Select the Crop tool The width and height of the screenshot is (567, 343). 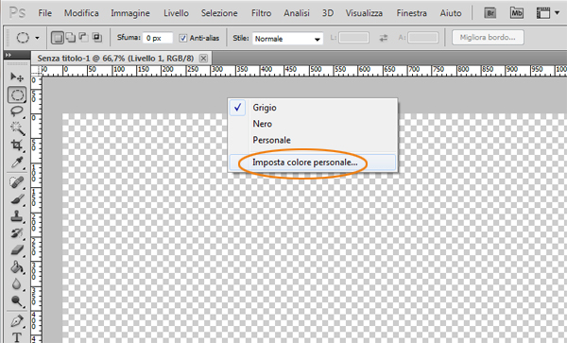(x=17, y=146)
